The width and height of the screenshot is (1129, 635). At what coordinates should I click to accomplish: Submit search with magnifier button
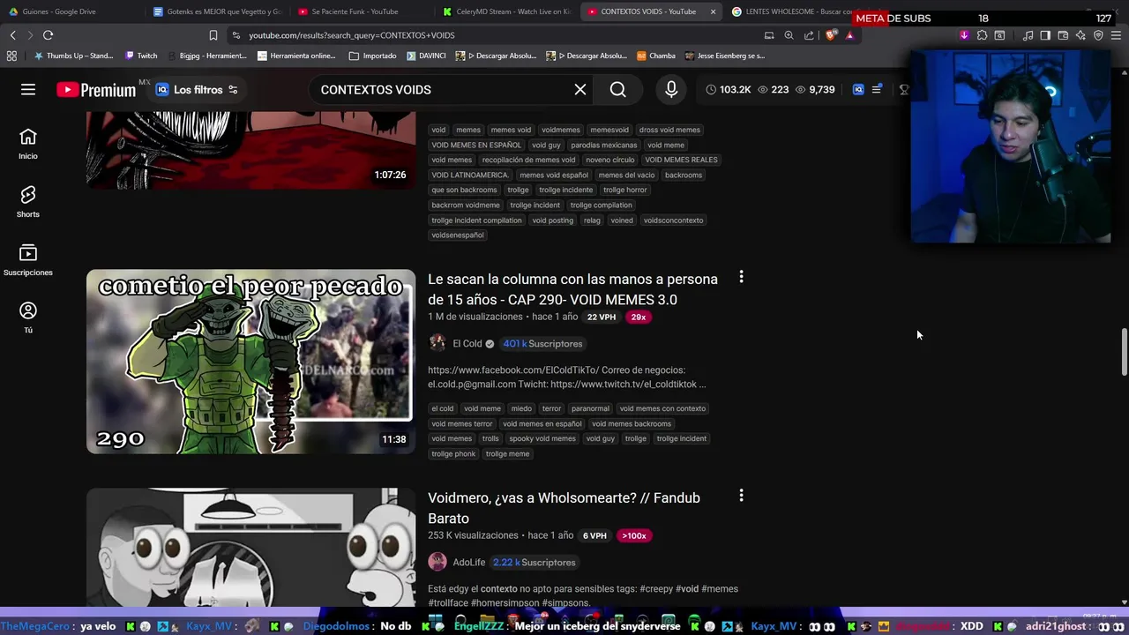pos(617,90)
